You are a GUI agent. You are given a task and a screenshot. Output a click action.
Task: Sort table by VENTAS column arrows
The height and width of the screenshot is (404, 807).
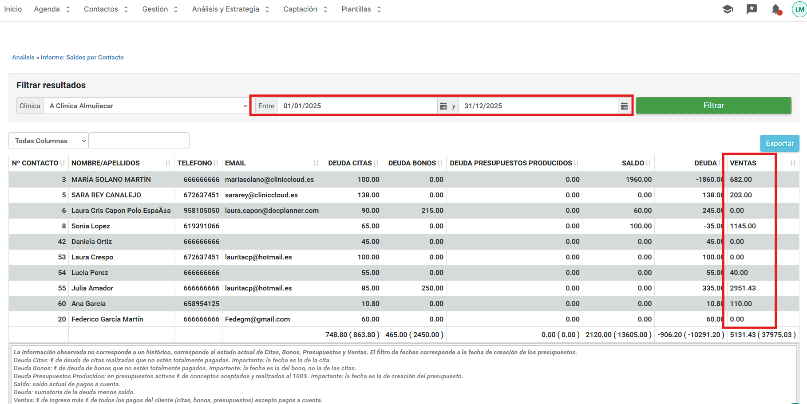(792, 163)
